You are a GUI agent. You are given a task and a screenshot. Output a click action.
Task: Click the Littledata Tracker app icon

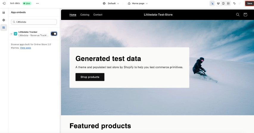pyautogui.click(x=15, y=34)
